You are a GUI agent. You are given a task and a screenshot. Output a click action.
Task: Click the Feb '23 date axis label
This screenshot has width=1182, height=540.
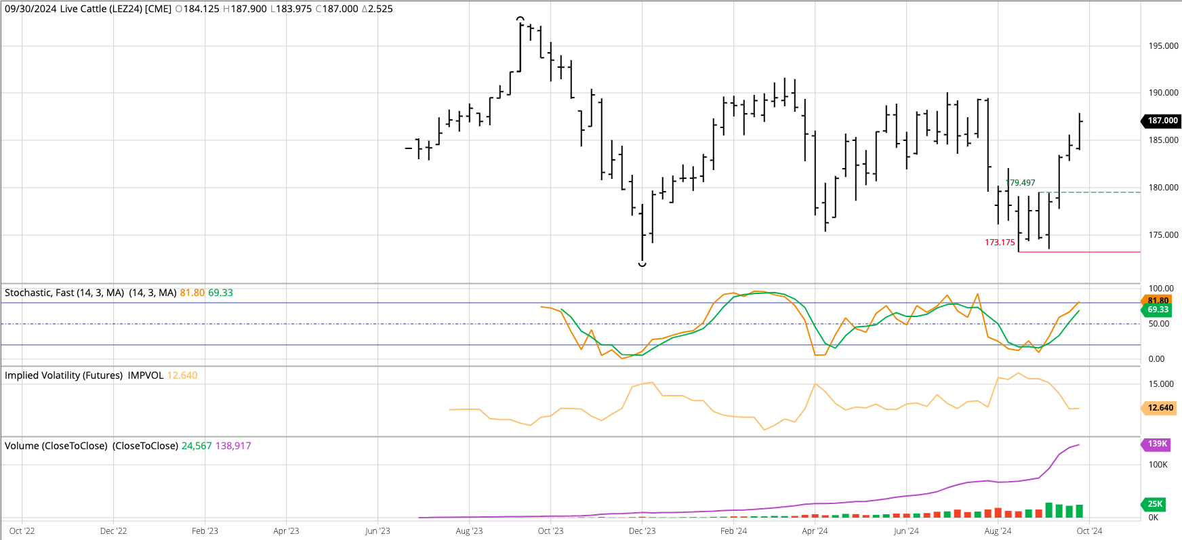[x=205, y=531]
